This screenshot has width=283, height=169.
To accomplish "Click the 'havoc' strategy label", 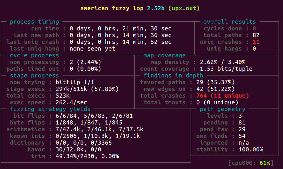I will pyautogui.click(x=36, y=149).
